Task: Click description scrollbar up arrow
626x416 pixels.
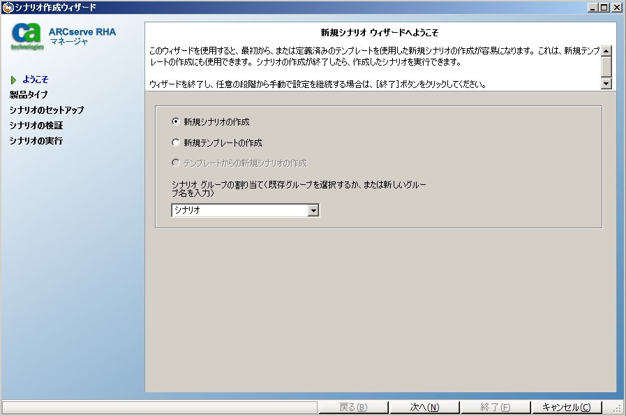Action: [x=606, y=51]
